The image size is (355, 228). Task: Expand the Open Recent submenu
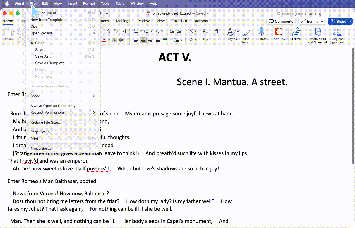63,33
